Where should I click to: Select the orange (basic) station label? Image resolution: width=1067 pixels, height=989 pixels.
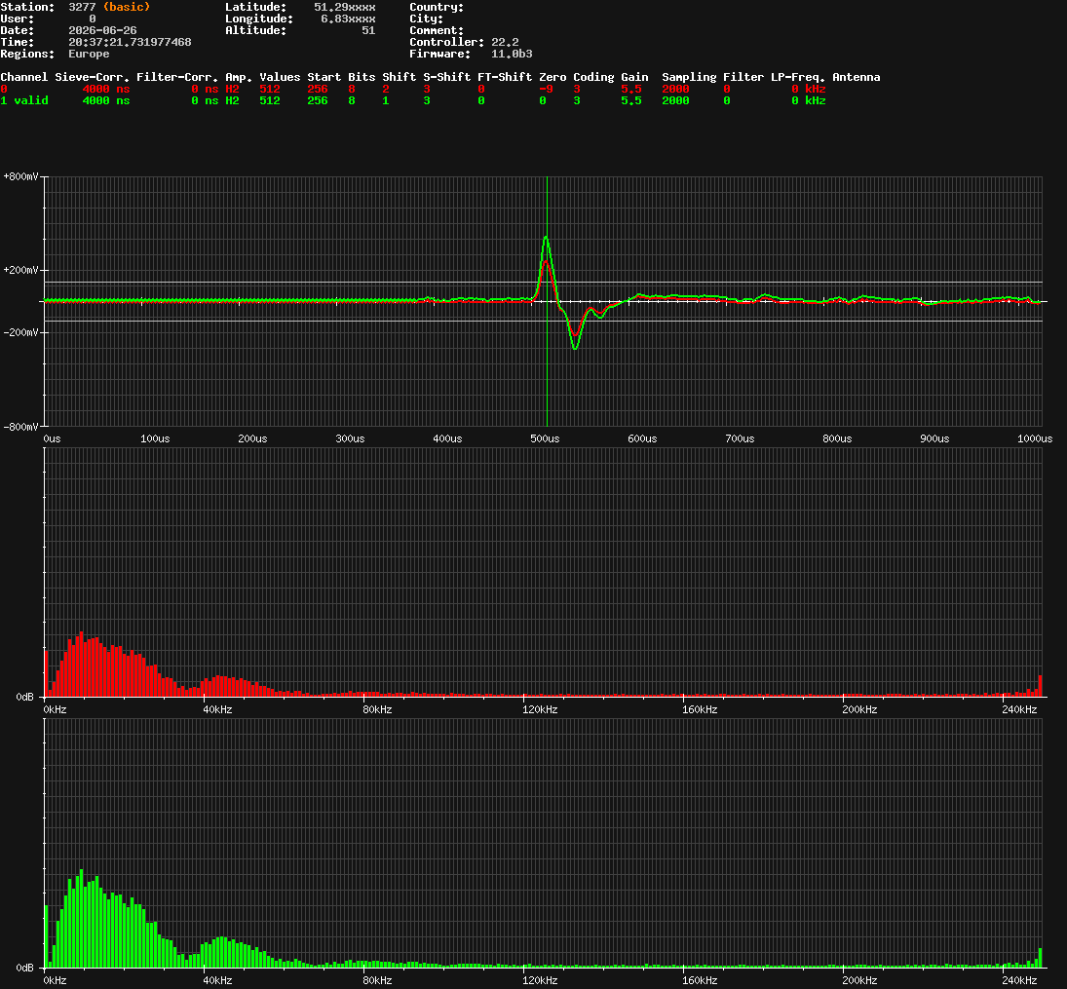pyautogui.click(x=127, y=7)
